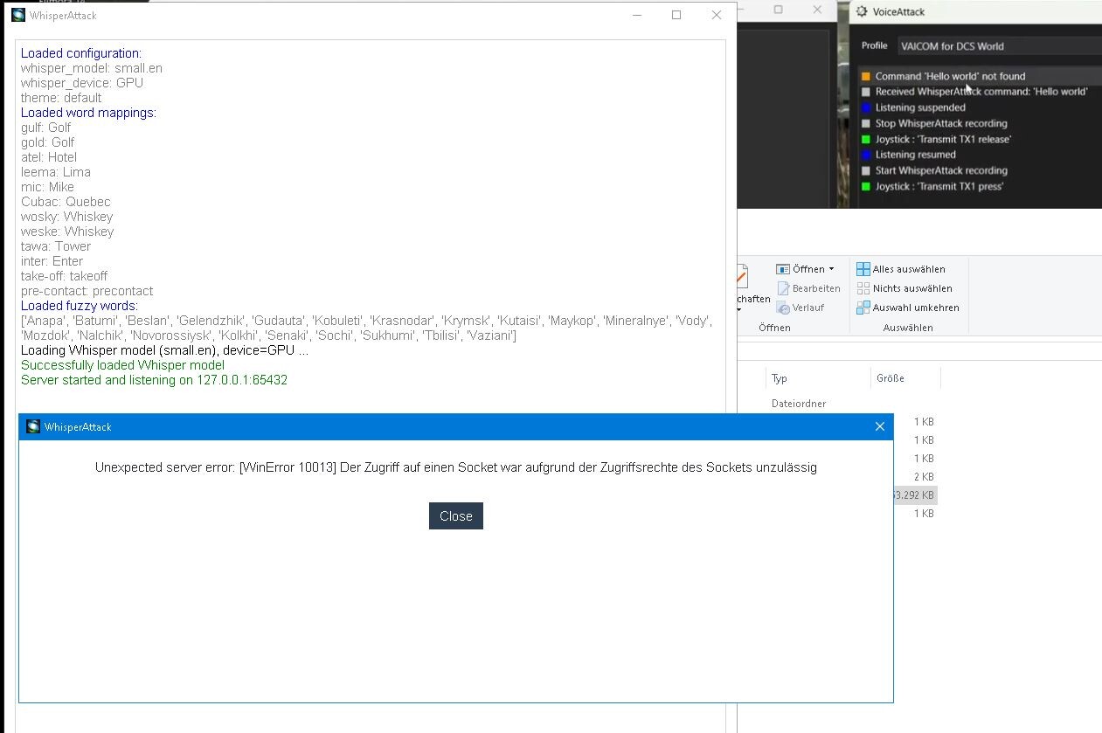Click the 'Cubac: Quebec' mapping line
The height and width of the screenshot is (733, 1102).
66,202
